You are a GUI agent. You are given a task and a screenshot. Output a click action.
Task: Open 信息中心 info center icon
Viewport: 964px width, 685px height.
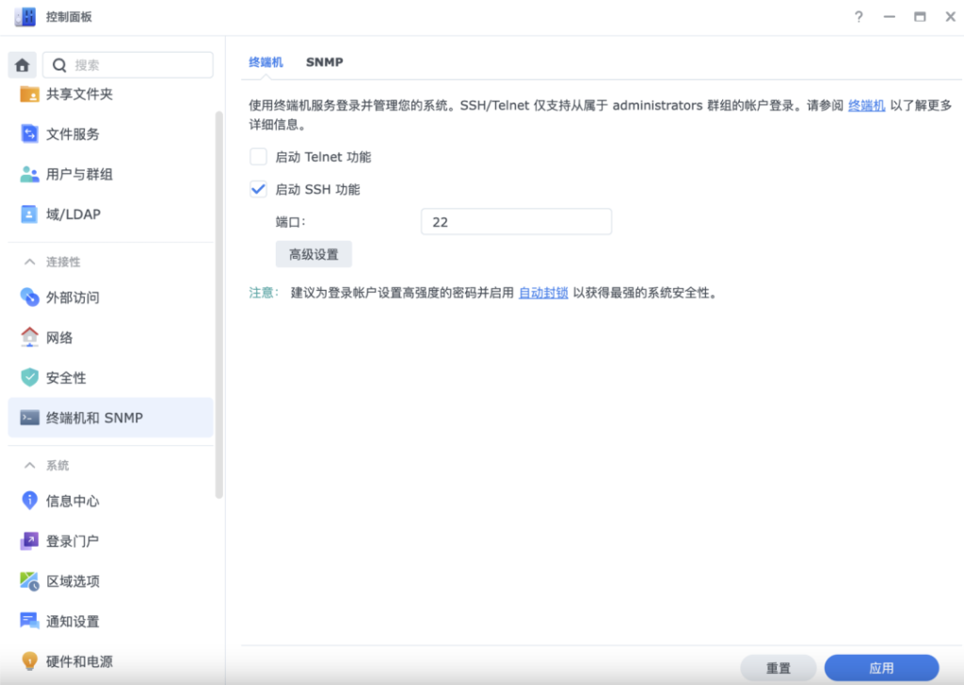pyautogui.click(x=30, y=501)
